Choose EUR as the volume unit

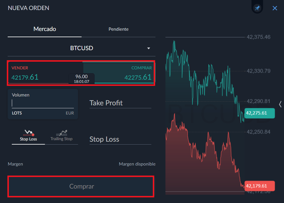point(70,113)
